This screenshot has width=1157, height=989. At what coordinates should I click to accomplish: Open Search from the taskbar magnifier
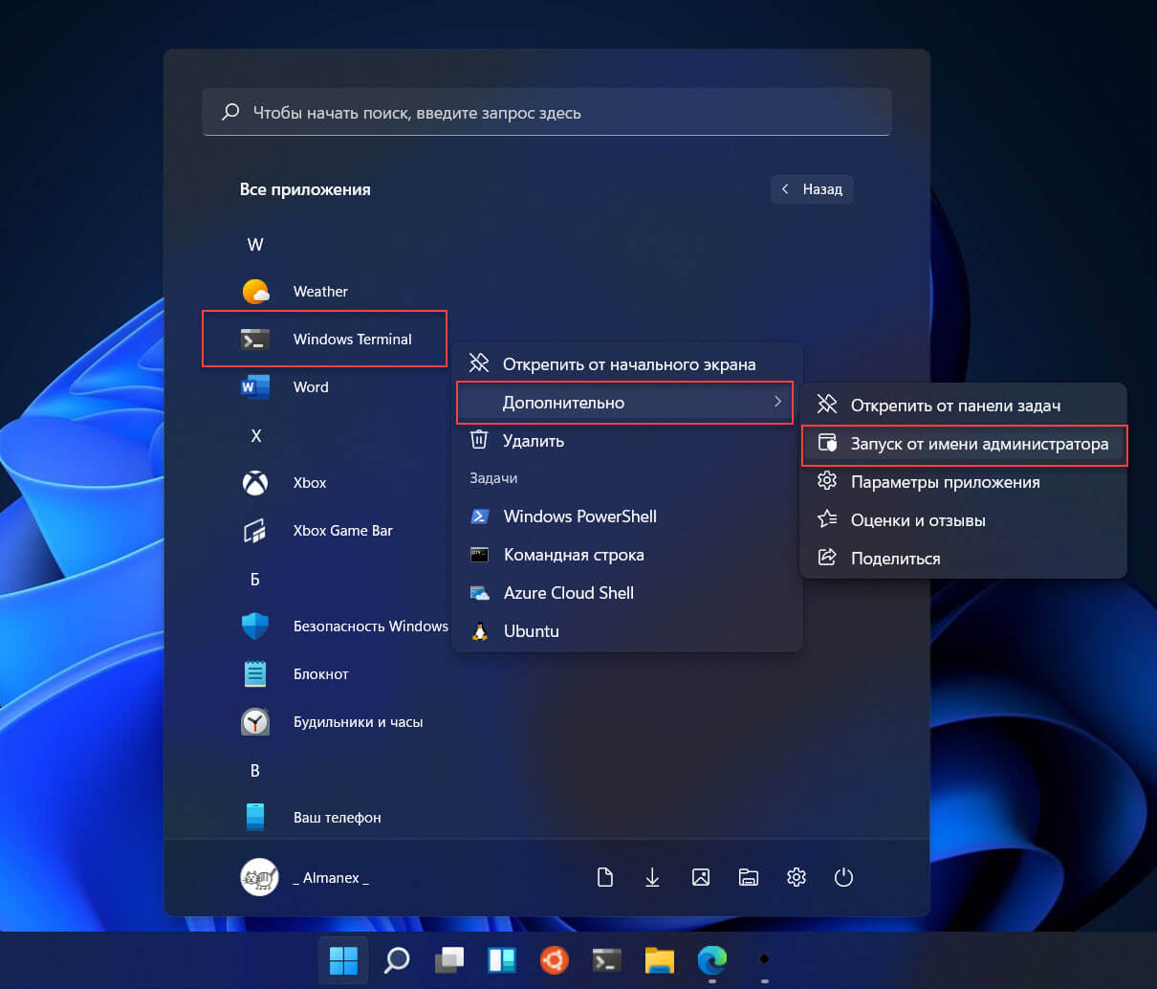(x=397, y=959)
